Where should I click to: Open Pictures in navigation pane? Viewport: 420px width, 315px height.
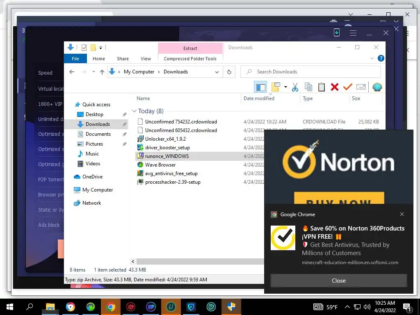[94, 144]
